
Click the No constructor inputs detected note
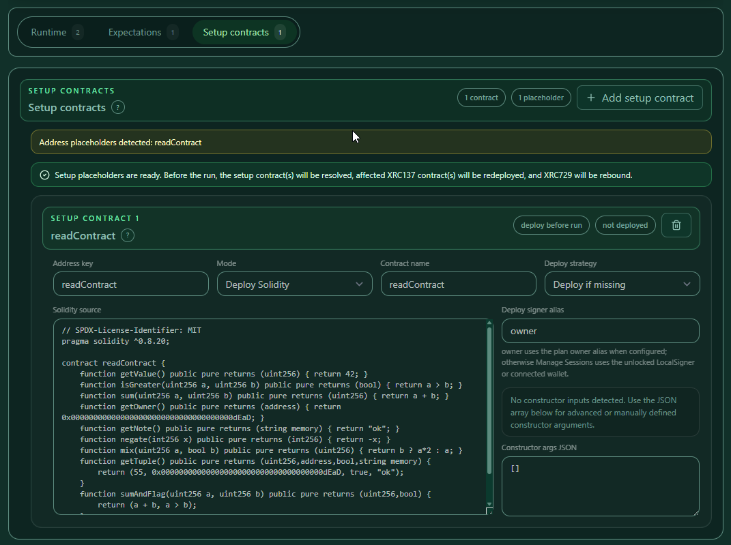point(601,412)
